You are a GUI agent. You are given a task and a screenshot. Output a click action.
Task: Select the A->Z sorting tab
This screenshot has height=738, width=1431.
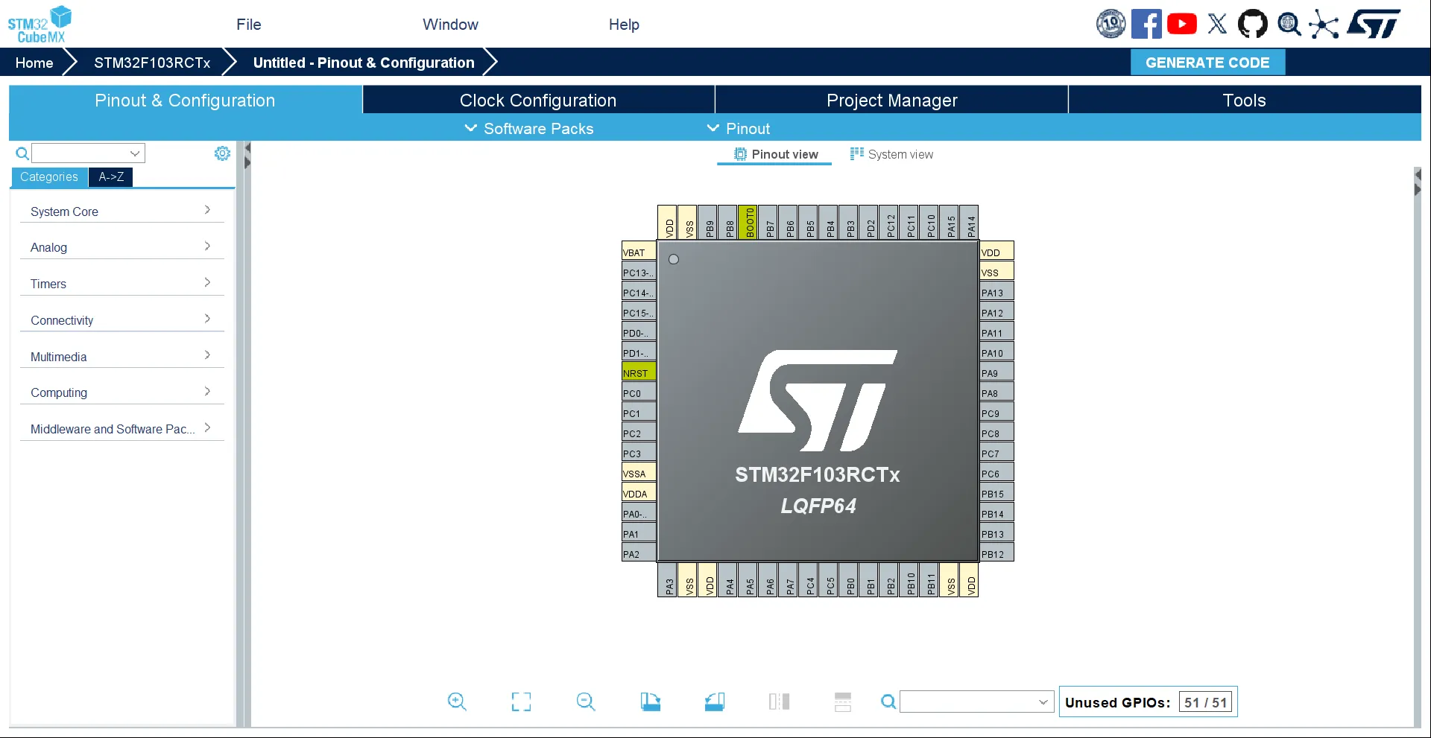pyautogui.click(x=110, y=177)
